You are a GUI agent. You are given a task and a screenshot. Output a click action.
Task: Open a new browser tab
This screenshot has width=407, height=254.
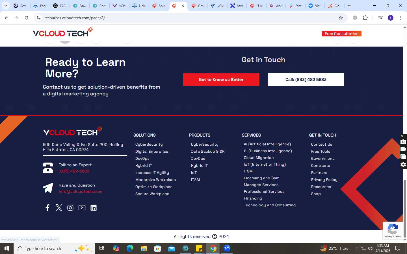coord(349,6)
